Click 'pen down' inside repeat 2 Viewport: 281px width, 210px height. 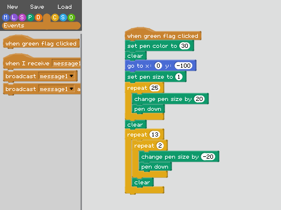(155, 167)
